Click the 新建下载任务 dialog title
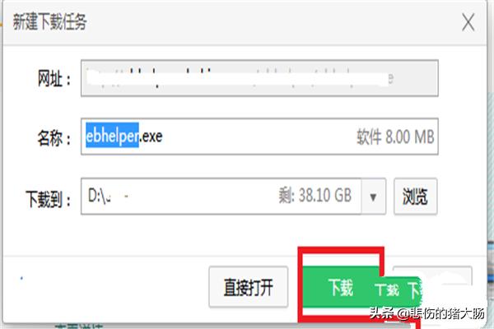 point(49,22)
